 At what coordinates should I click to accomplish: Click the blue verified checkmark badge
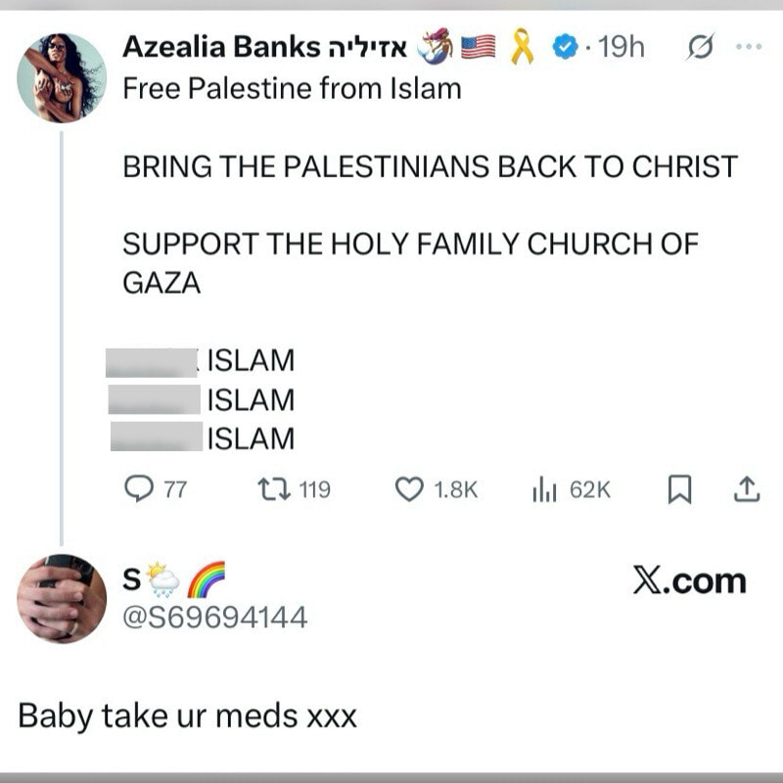click(563, 46)
